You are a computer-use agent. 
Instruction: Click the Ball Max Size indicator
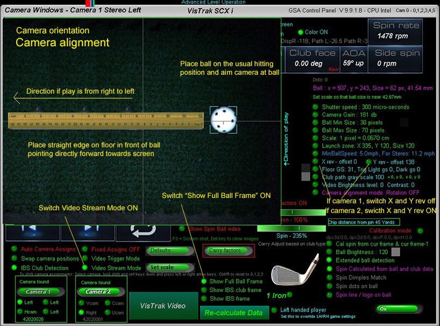(315, 130)
